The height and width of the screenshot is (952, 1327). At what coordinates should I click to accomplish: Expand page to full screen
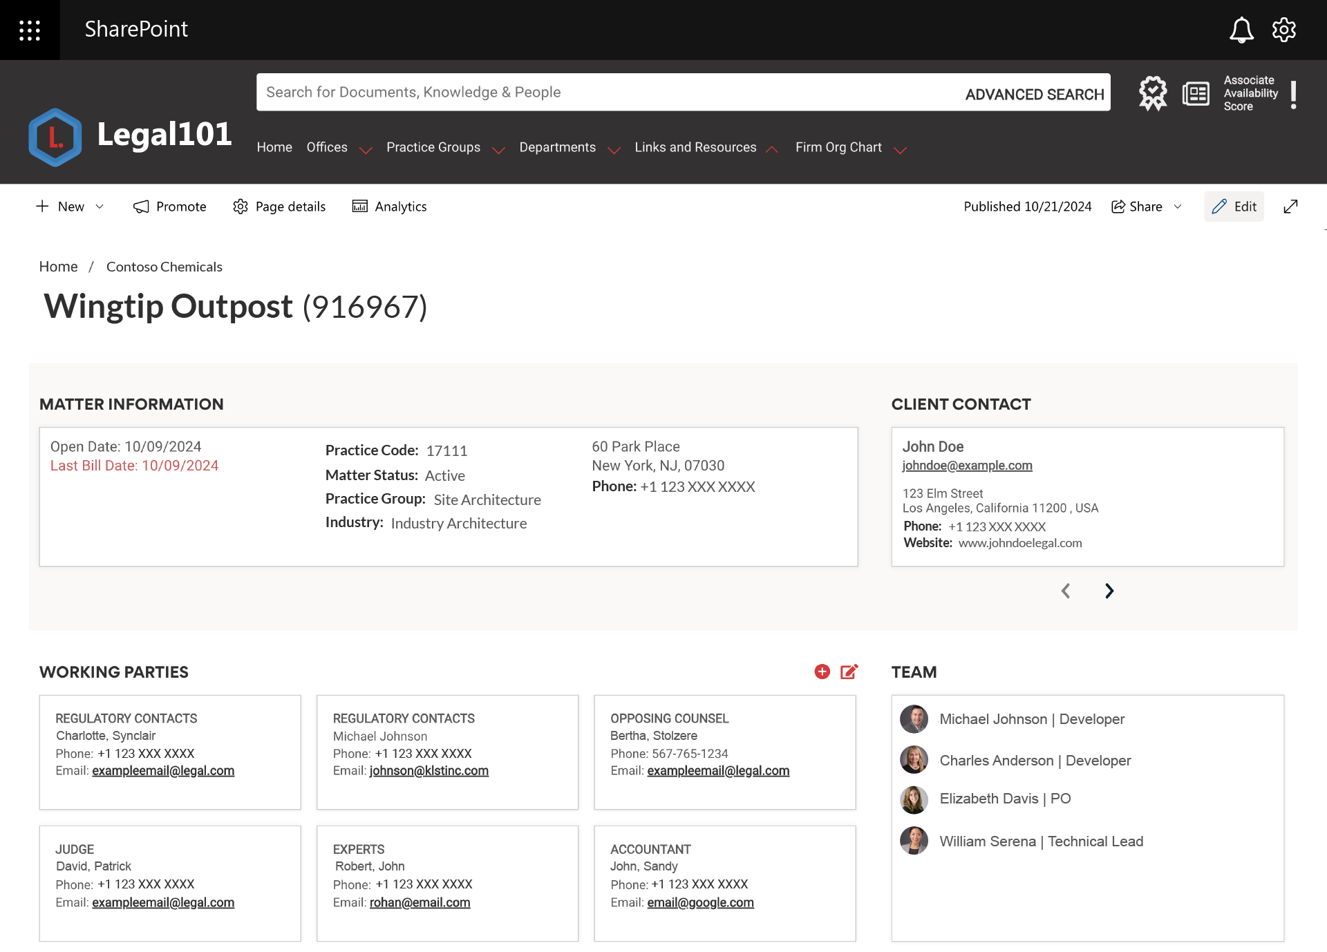(1290, 207)
